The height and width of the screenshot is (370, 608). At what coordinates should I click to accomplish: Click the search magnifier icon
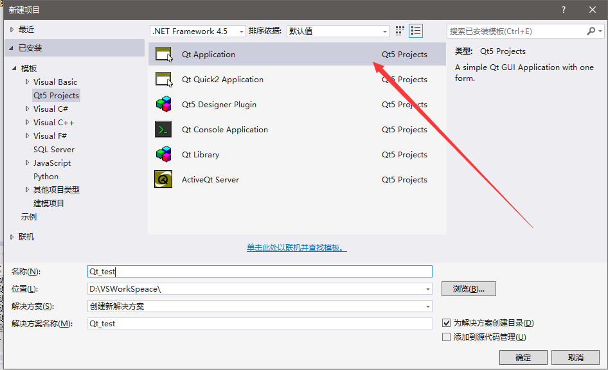coord(591,31)
